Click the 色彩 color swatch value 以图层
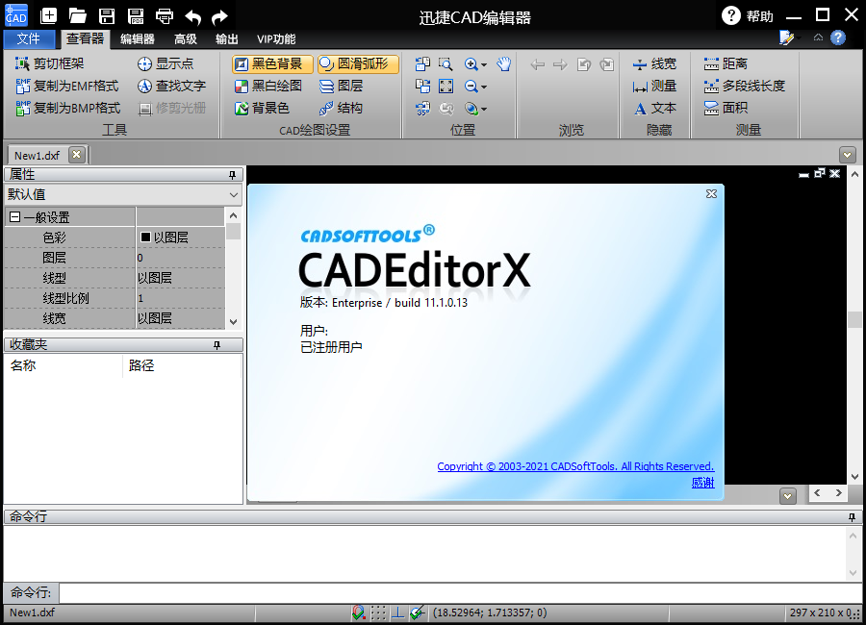Viewport: 866px width, 625px height. click(180, 237)
